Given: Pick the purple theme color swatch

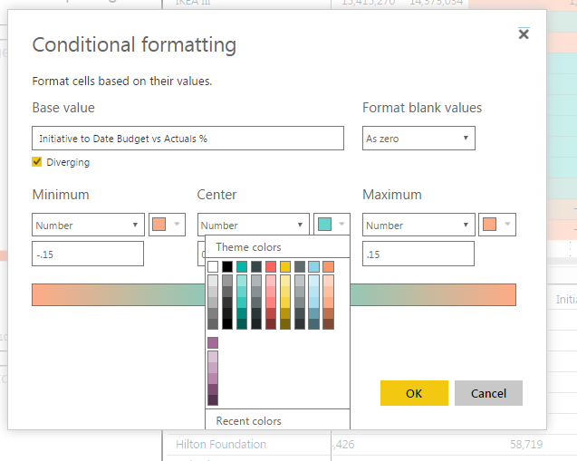Looking at the screenshot, I should [x=213, y=343].
